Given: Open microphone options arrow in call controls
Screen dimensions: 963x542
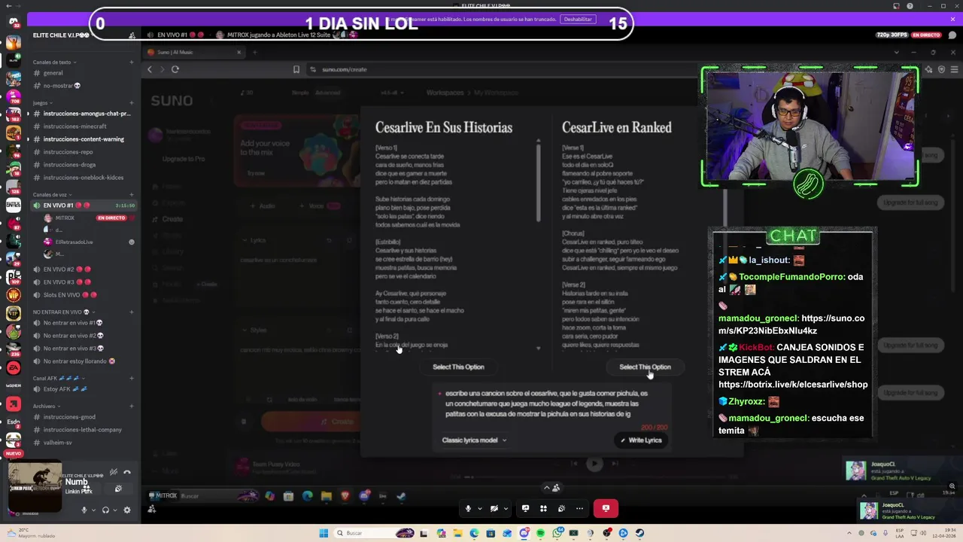Looking at the screenshot, I should (478, 509).
